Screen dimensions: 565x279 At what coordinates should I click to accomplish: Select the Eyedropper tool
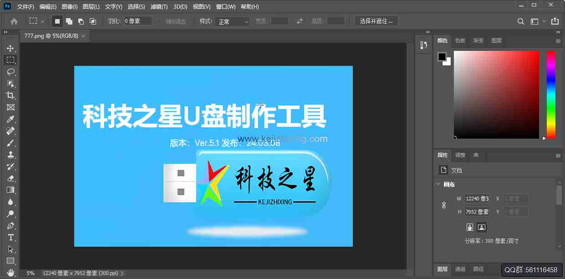coord(10,119)
